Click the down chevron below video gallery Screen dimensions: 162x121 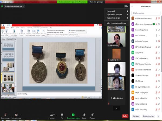click(116, 108)
